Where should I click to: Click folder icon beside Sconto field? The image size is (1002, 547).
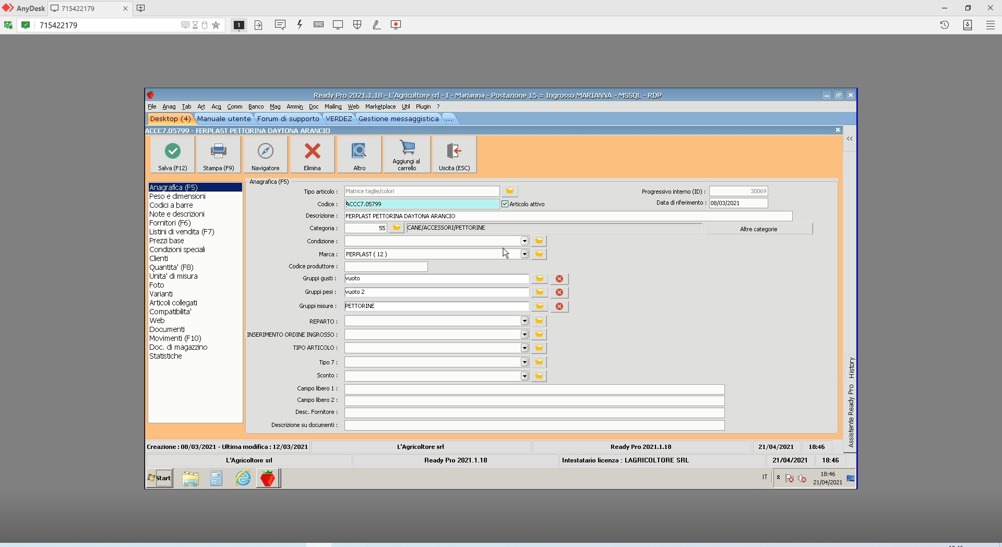(x=539, y=376)
